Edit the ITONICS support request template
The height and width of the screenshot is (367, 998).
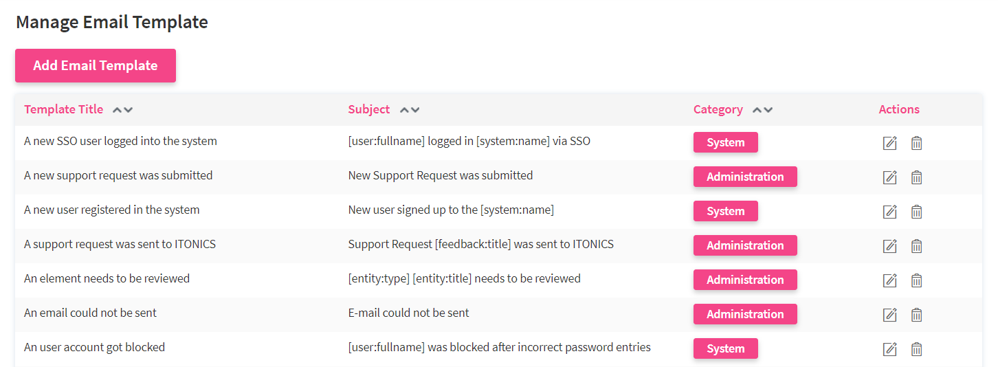tap(889, 246)
